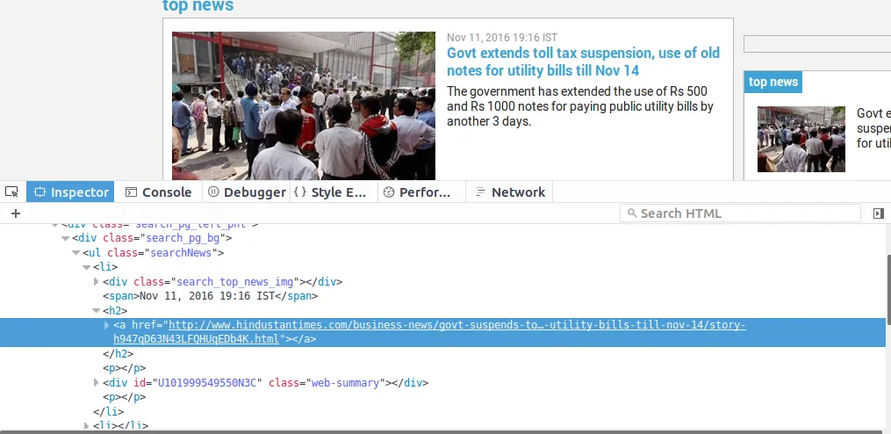Expand the search_top_news_img div
Viewport: 891px width, 434px height.
coord(96,281)
